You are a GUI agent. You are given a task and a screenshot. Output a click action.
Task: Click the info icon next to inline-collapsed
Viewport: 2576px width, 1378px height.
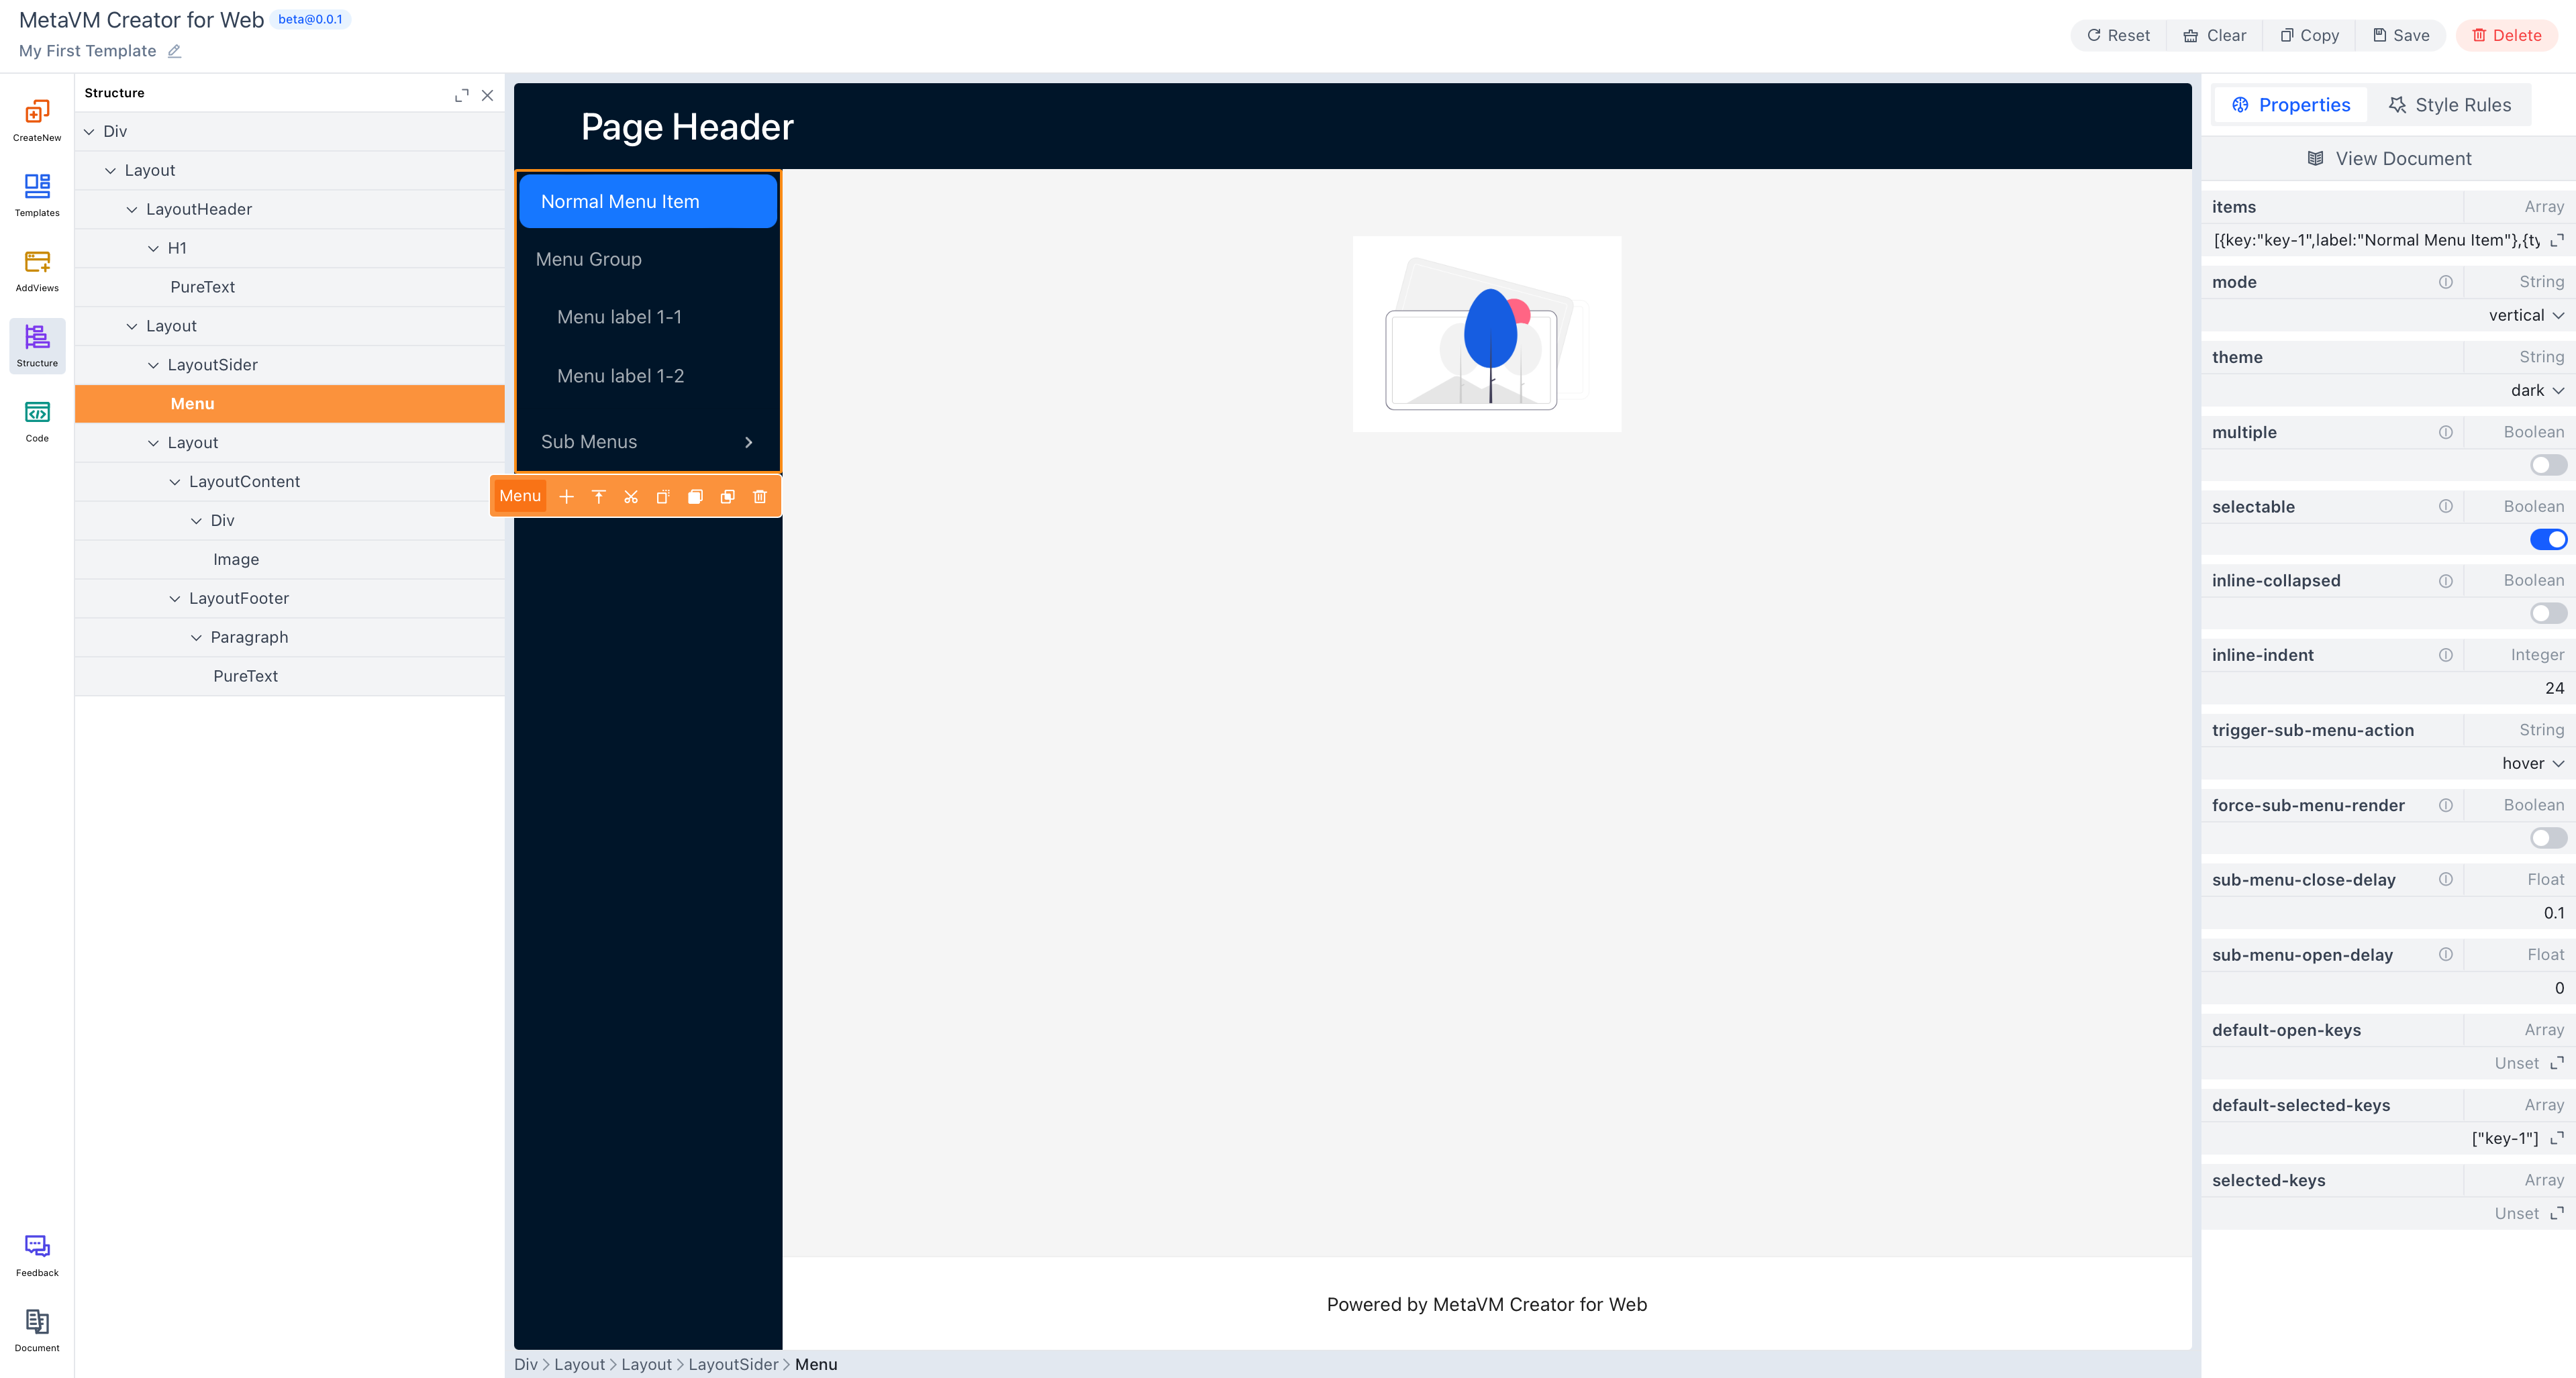pos(2445,580)
